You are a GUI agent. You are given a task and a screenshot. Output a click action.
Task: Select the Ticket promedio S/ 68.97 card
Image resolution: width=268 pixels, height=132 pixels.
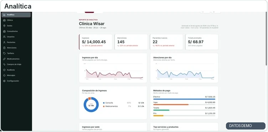[202, 42]
